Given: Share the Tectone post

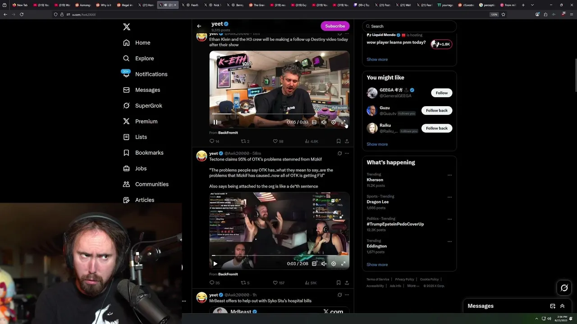Looking at the screenshot, I should (x=347, y=283).
